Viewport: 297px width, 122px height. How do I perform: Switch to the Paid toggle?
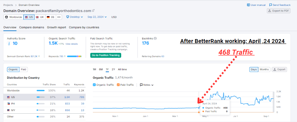pos(24,70)
